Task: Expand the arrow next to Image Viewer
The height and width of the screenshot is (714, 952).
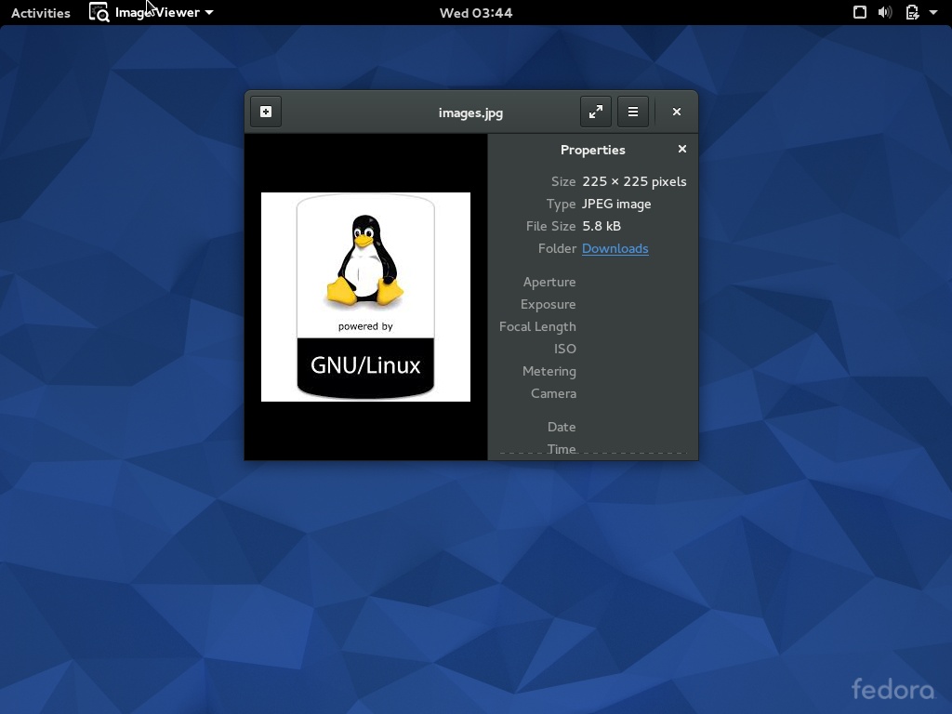Action: (x=209, y=13)
